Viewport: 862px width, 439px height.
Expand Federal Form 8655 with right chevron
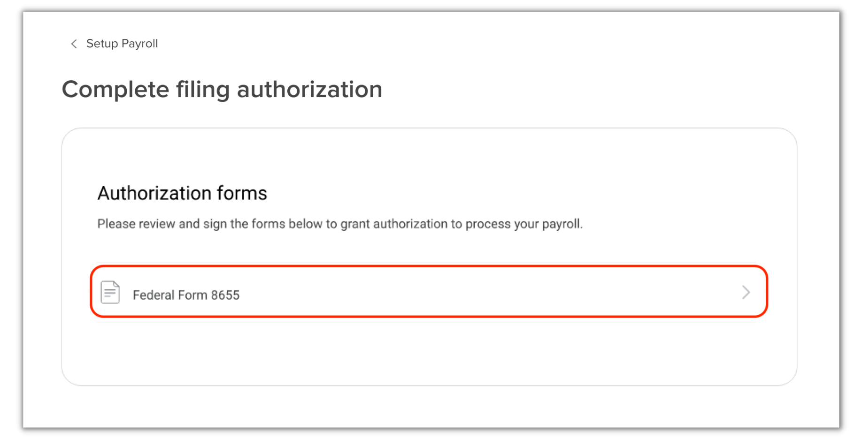point(746,292)
